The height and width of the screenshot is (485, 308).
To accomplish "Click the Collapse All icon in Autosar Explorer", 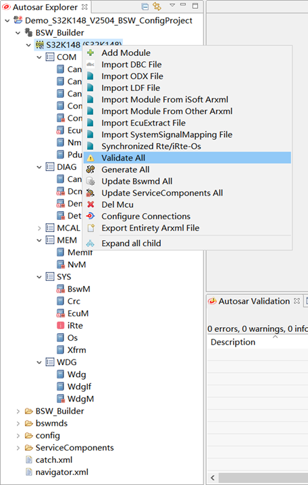I will [145, 7].
